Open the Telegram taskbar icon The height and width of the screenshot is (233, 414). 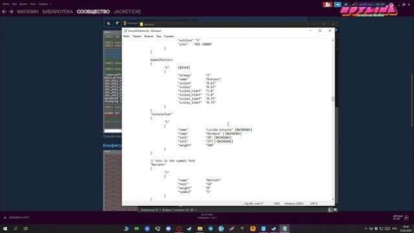click(210, 228)
